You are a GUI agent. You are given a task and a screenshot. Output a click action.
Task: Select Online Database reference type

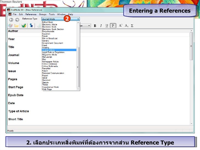(x=49, y=64)
